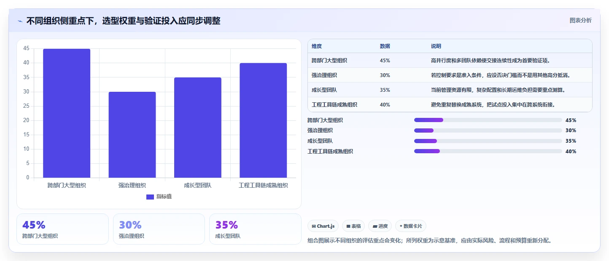Click the 35% table data cell
This screenshot has width=609, height=261.
pyautogui.click(x=385, y=90)
